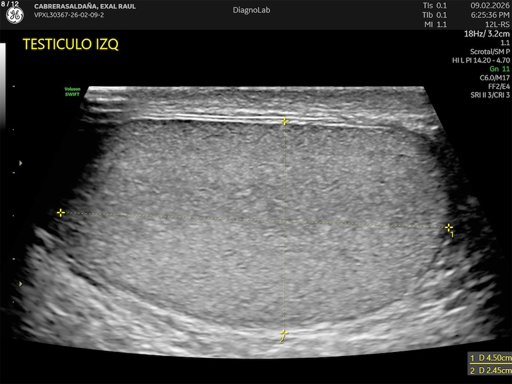Click the TESTICULO IZQ annotation text
The image size is (512, 384).
tap(70, 45)
